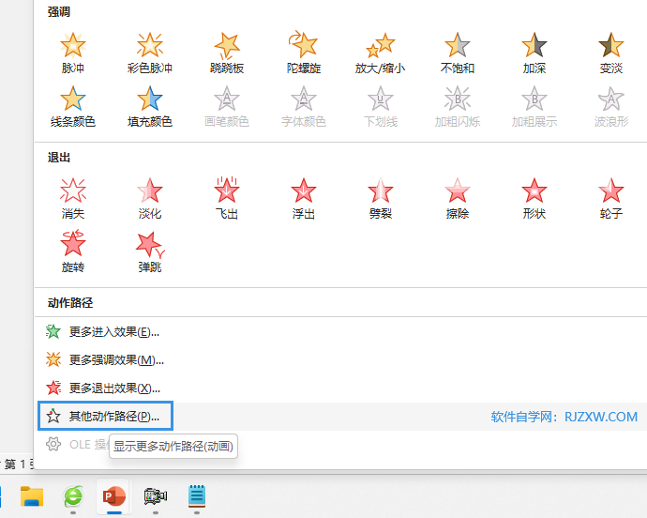This screenshot has height=518, width=647.
Task: Click 其他动作路径 menu option
Action: pyautogui.click(x=113, y=416)
